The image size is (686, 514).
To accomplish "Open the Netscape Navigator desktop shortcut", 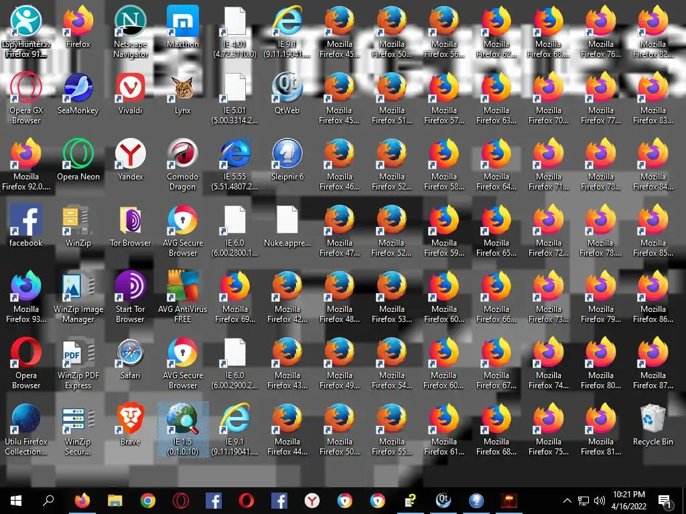I will click(x=131, y=31).
